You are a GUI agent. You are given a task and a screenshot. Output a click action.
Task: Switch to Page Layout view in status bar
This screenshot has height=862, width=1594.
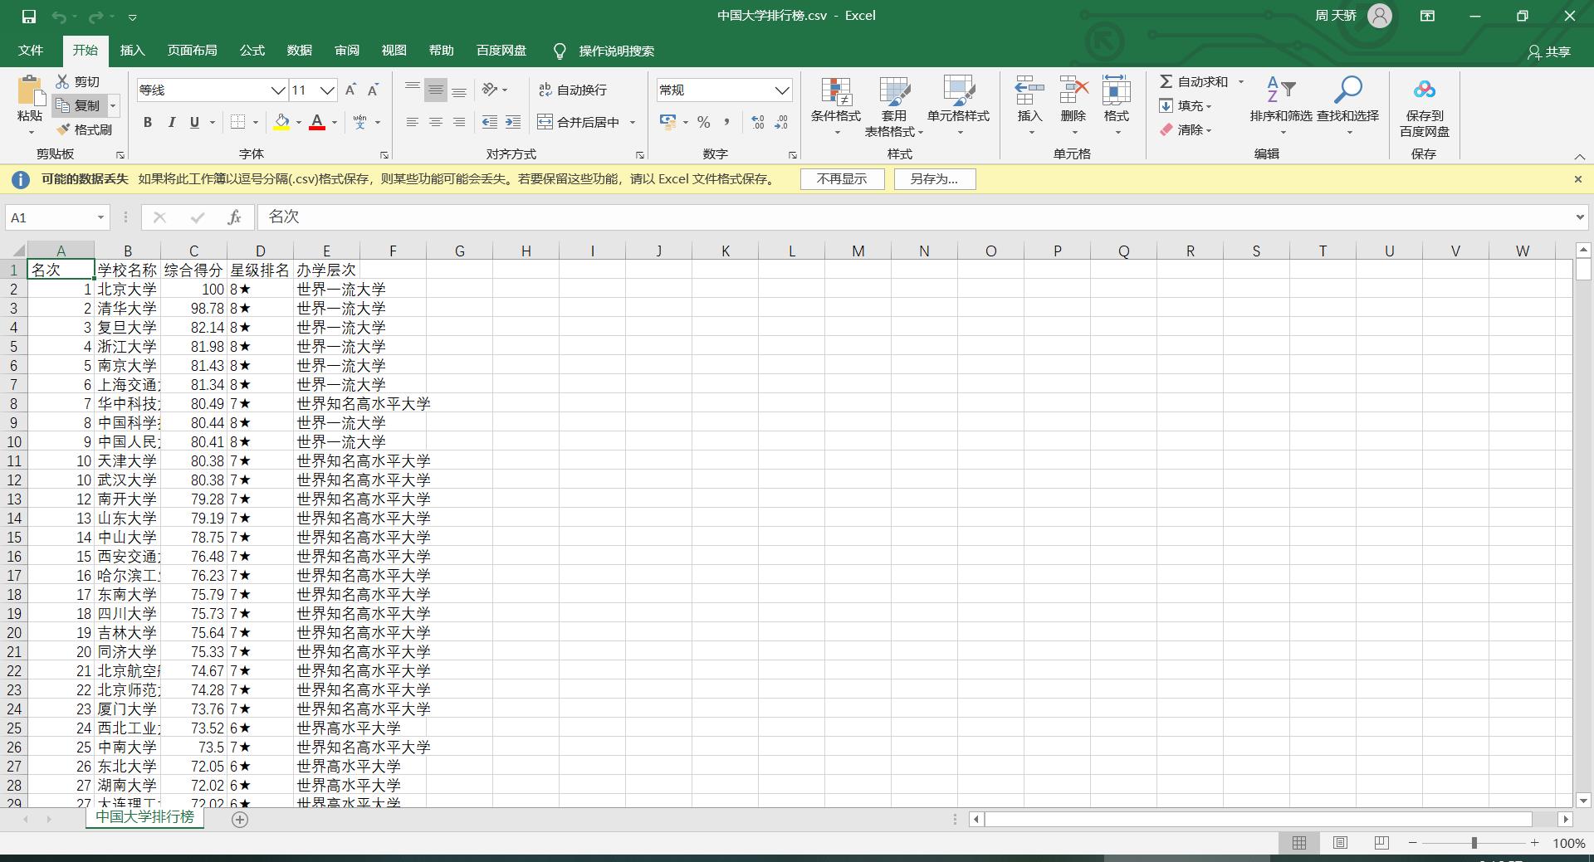1340,843
